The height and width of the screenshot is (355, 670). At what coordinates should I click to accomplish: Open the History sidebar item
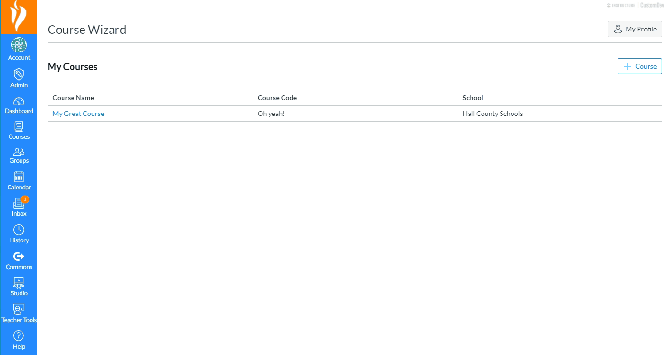19,234
